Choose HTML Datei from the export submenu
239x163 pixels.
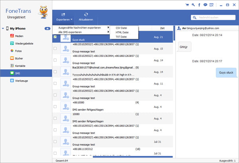pyautogui.click(x=122, y=32)
